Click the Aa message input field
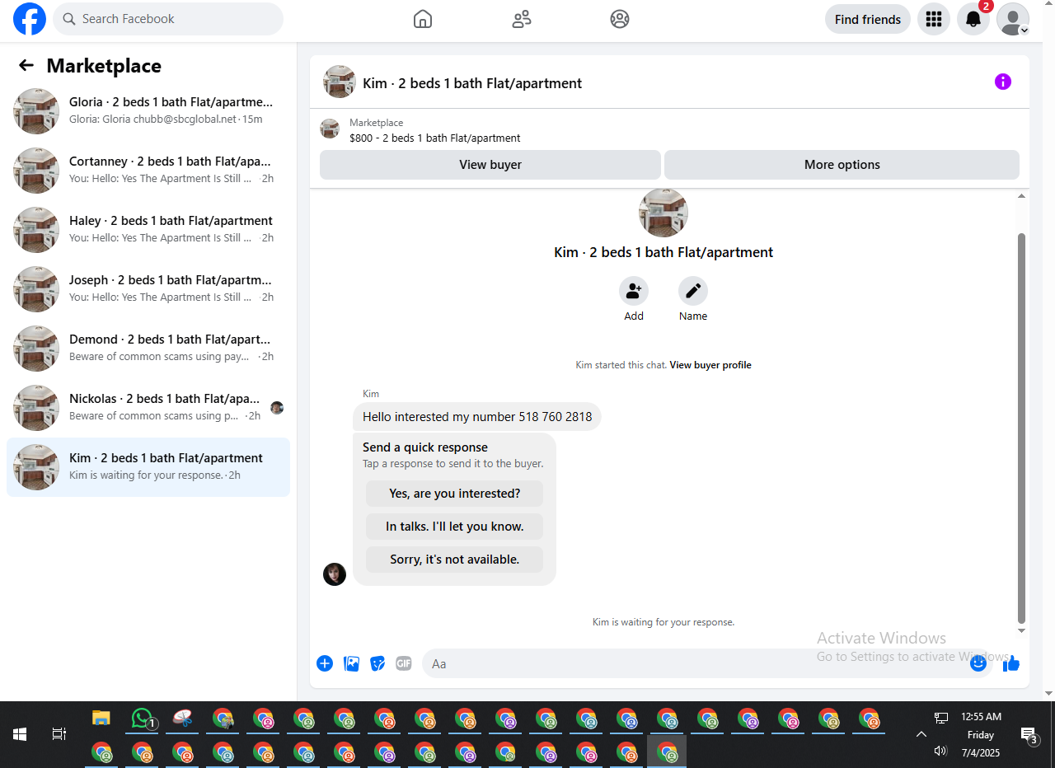Image resolution: width=1055 pixels, height=768 pixels. coord(696,663)
